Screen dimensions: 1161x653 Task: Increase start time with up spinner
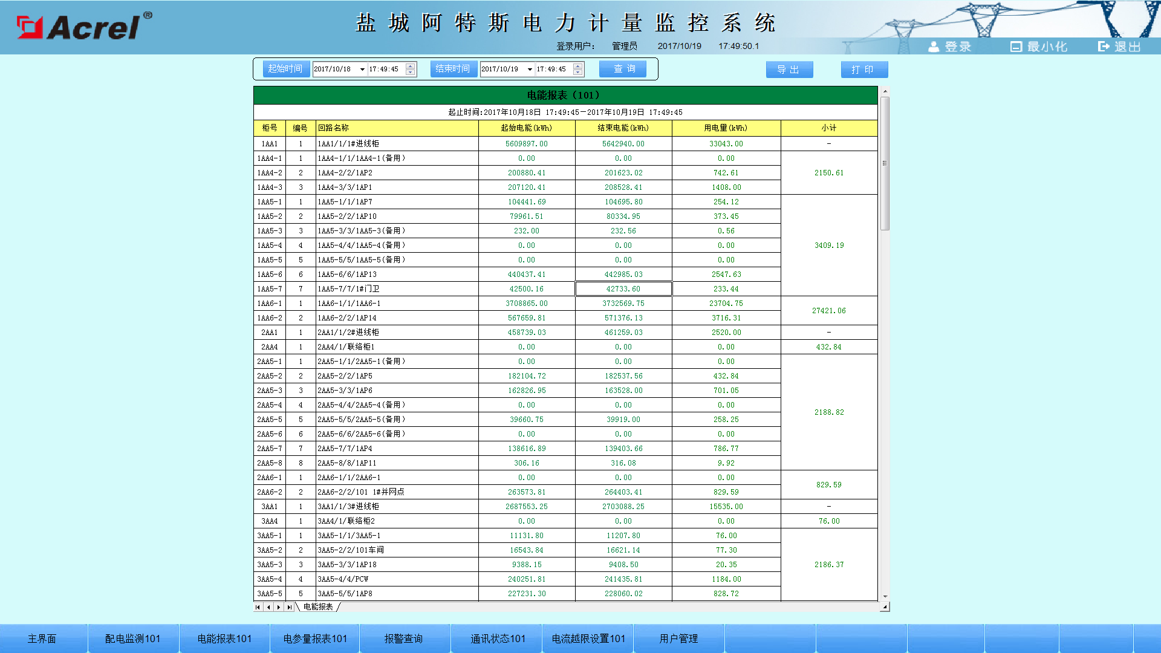tap(411, 66)
